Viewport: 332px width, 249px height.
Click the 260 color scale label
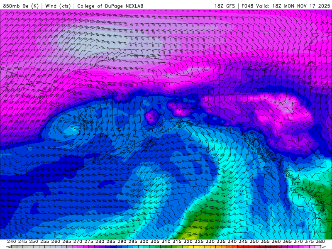click(56, 242)
